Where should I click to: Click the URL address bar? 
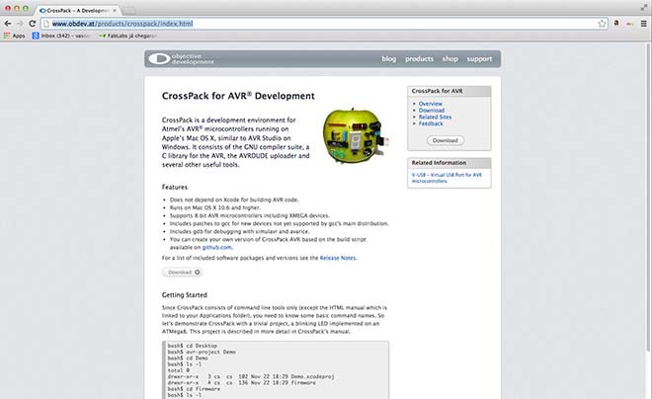click(x=324, y=24)
